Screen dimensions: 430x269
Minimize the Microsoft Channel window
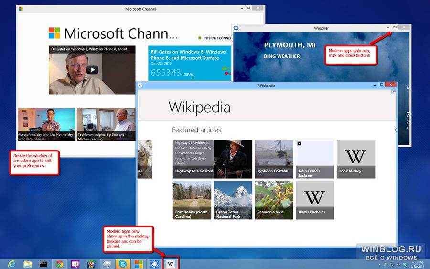coord(242,8)
